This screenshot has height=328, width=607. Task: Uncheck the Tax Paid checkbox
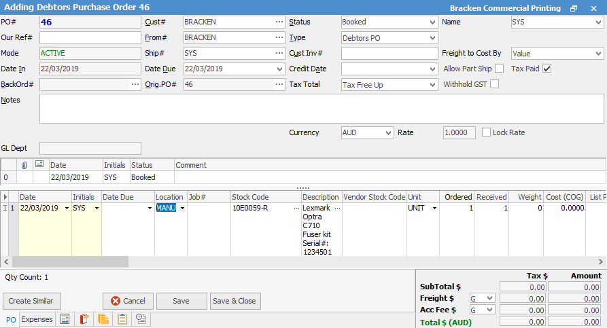coord(547,69)
